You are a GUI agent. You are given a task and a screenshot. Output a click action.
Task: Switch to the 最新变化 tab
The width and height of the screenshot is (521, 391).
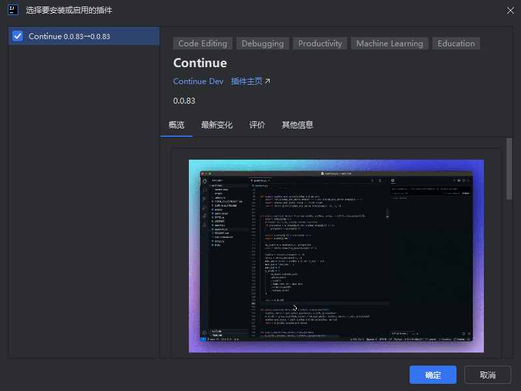click(217, 125)
